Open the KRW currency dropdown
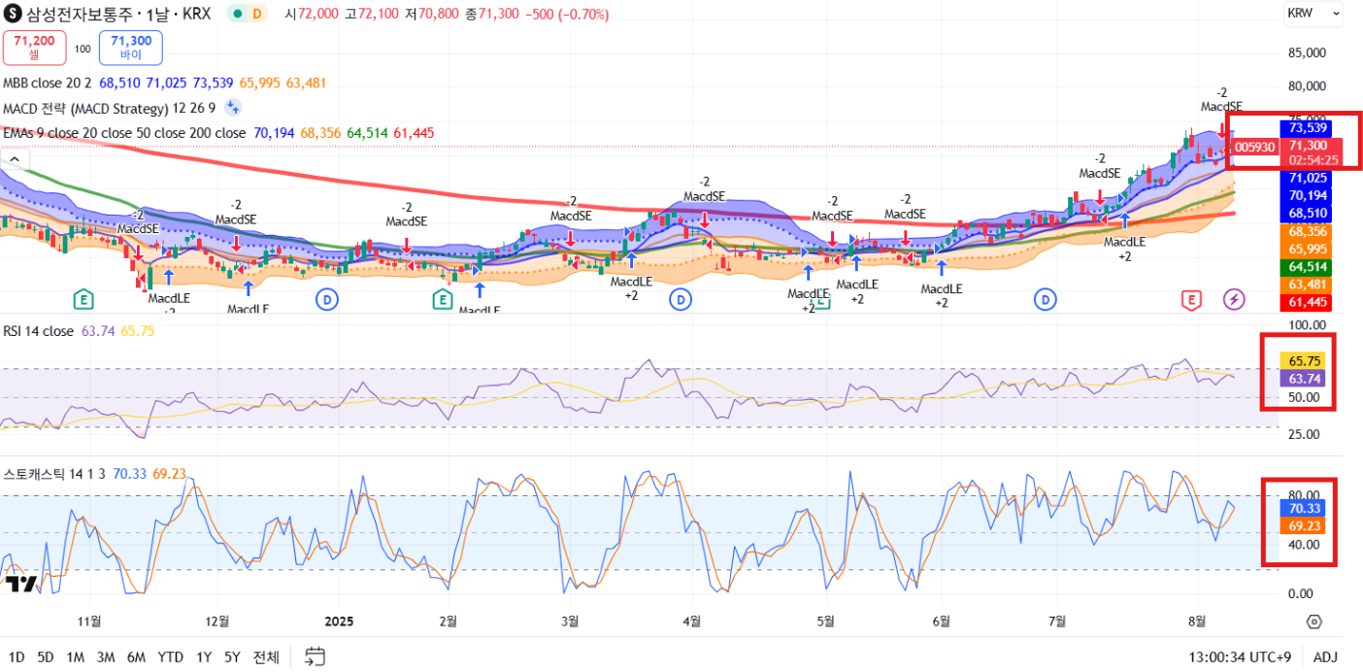This screenshot has height=672, width=1363. (x=1313, y=14)
